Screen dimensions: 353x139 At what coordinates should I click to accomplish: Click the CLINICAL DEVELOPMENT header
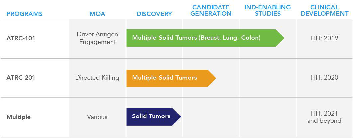point(324,10)
